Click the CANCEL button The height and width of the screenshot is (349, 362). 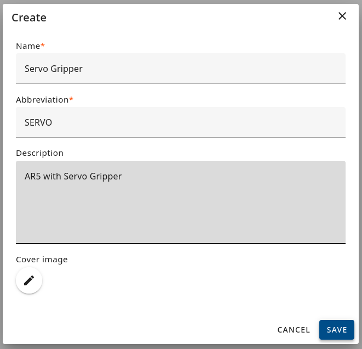tap(294, 330)
